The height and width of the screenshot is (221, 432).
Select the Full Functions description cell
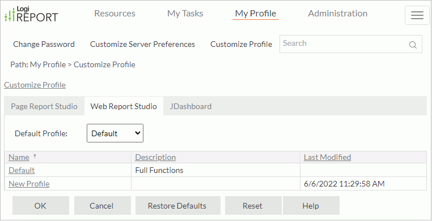pos(216,170)
